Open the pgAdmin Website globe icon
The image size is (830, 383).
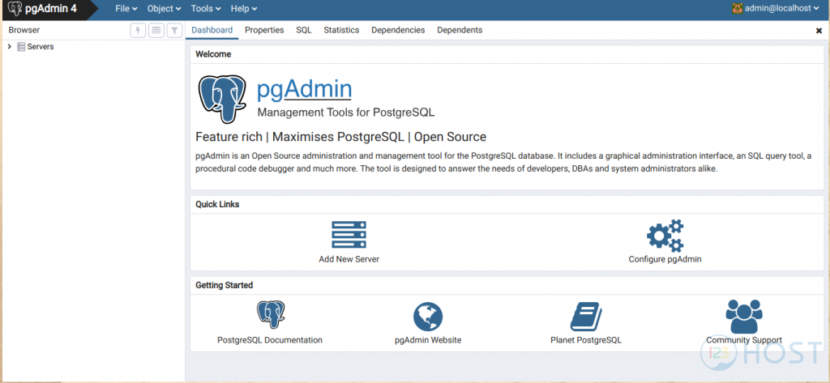click(427, 316)
